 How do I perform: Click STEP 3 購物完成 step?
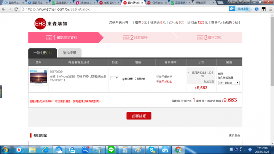(x=209, y=38)
